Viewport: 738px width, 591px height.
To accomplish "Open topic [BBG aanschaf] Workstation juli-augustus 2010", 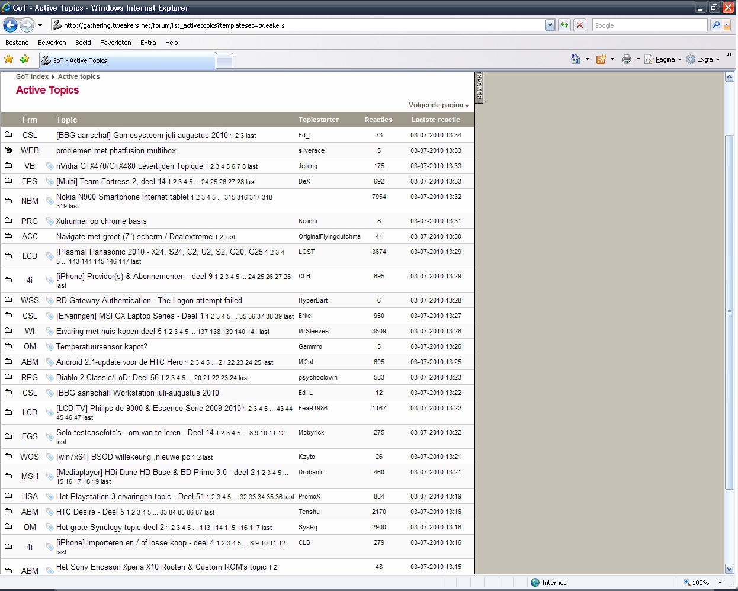I will coord(137,393).
